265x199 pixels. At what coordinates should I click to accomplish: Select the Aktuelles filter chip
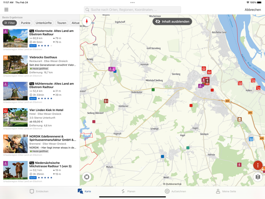[x=75, y=23]
